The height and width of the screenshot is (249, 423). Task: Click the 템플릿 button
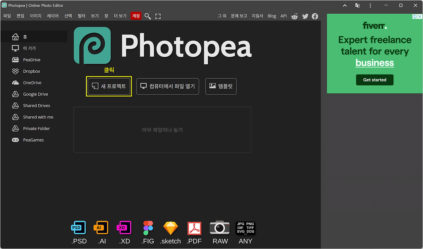coord(221,87)
